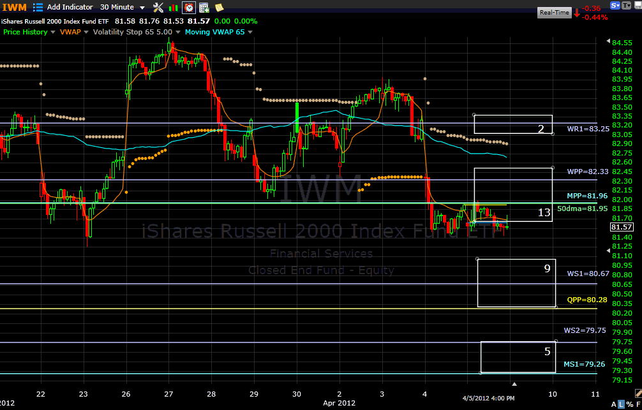
Task: Toggle the F scale option
Action: (638, 404)
